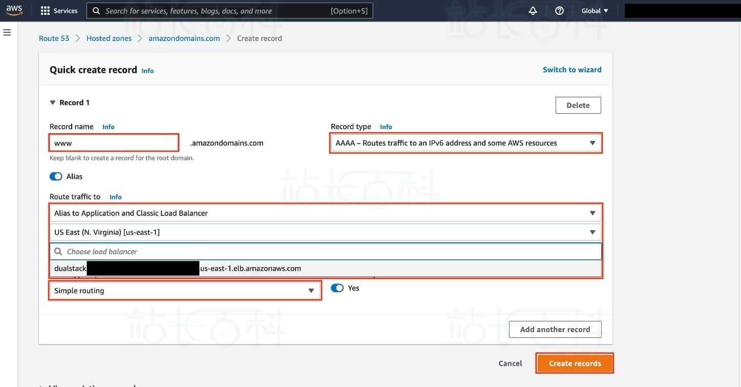The image size is (741, 387).
Task: Open the help question mark menu
Action: pos(559,11)
